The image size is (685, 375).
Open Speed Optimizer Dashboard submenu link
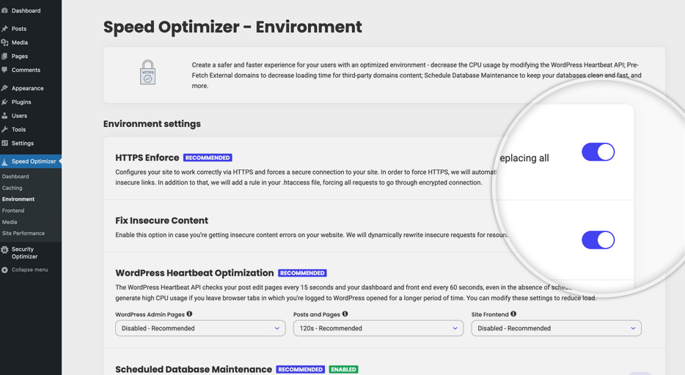click(x=15, y=177)
